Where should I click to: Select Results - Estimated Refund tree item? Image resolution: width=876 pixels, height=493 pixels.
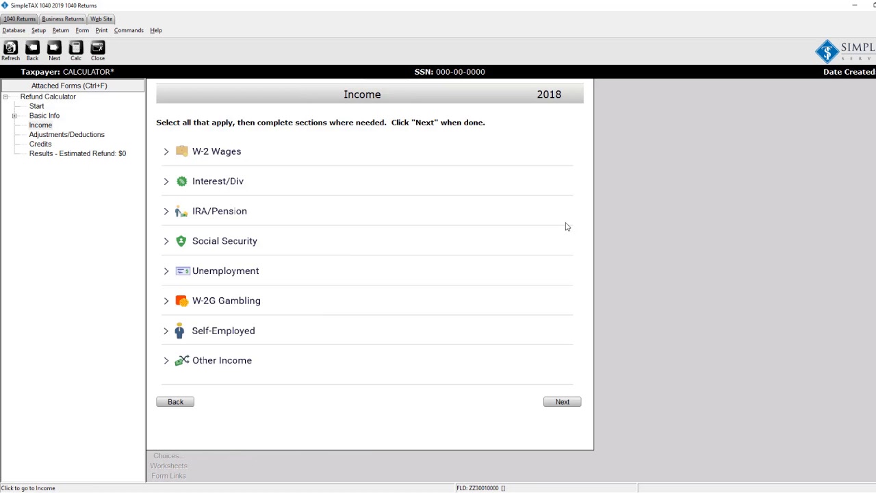point(77,154)
